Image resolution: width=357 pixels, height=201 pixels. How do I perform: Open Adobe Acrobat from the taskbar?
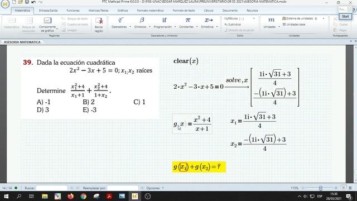click(x=109, y=196)
